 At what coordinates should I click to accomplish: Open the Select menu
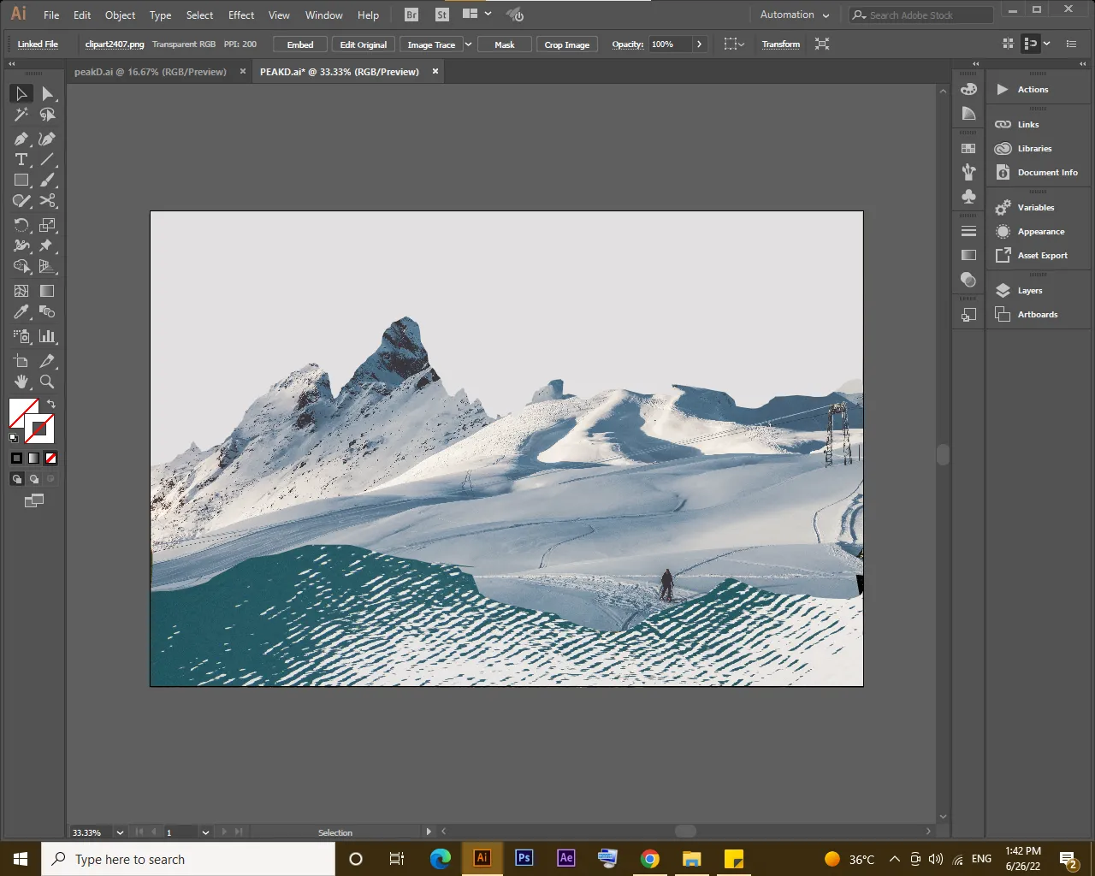(x=199, y=15)
